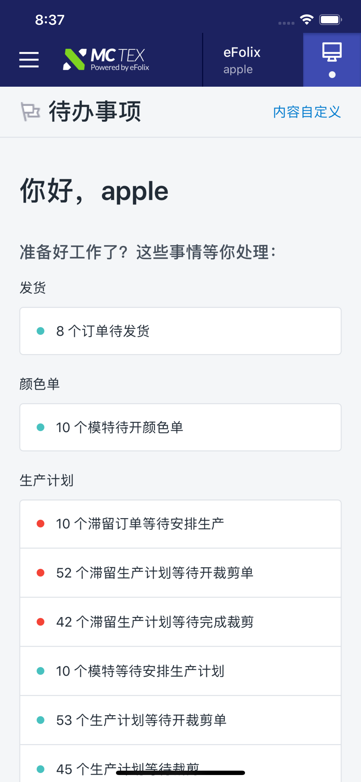The image size is (361, 782).
Task: Open 8 个订单待发货 item
Action: pyautogui.click(x=180, y=331)
